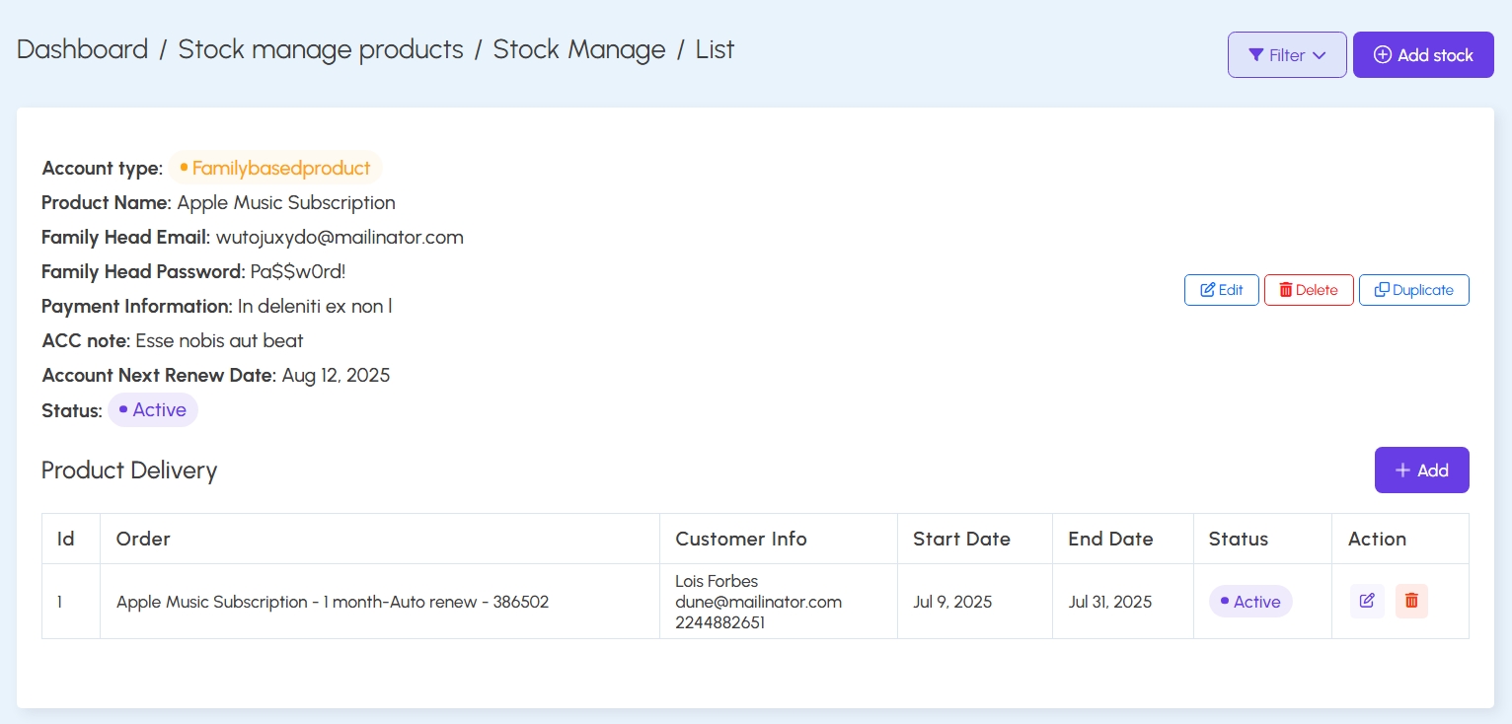Click renew date Aug 12, 2025
Image resolution: width=1512 pixels, height=724 pixels.
coord(336,376)
